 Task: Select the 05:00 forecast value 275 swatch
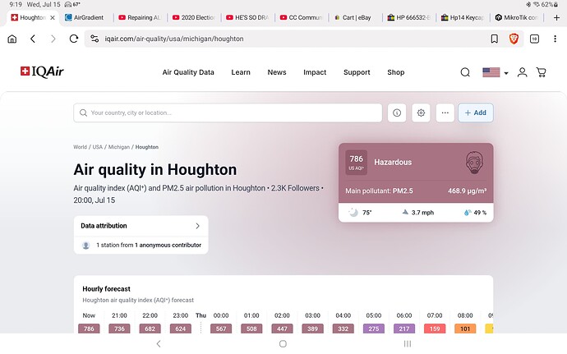coord(374,329)
